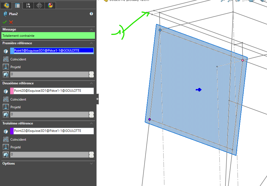Image resolution: width=267 pixels, height=186 pixels.
Task: Open the FeatureManager design tree tab
Action: pyautogui.click(x=6, y=5)
